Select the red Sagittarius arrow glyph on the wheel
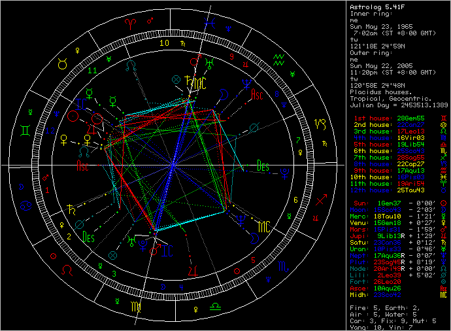 tap(321, 201)
